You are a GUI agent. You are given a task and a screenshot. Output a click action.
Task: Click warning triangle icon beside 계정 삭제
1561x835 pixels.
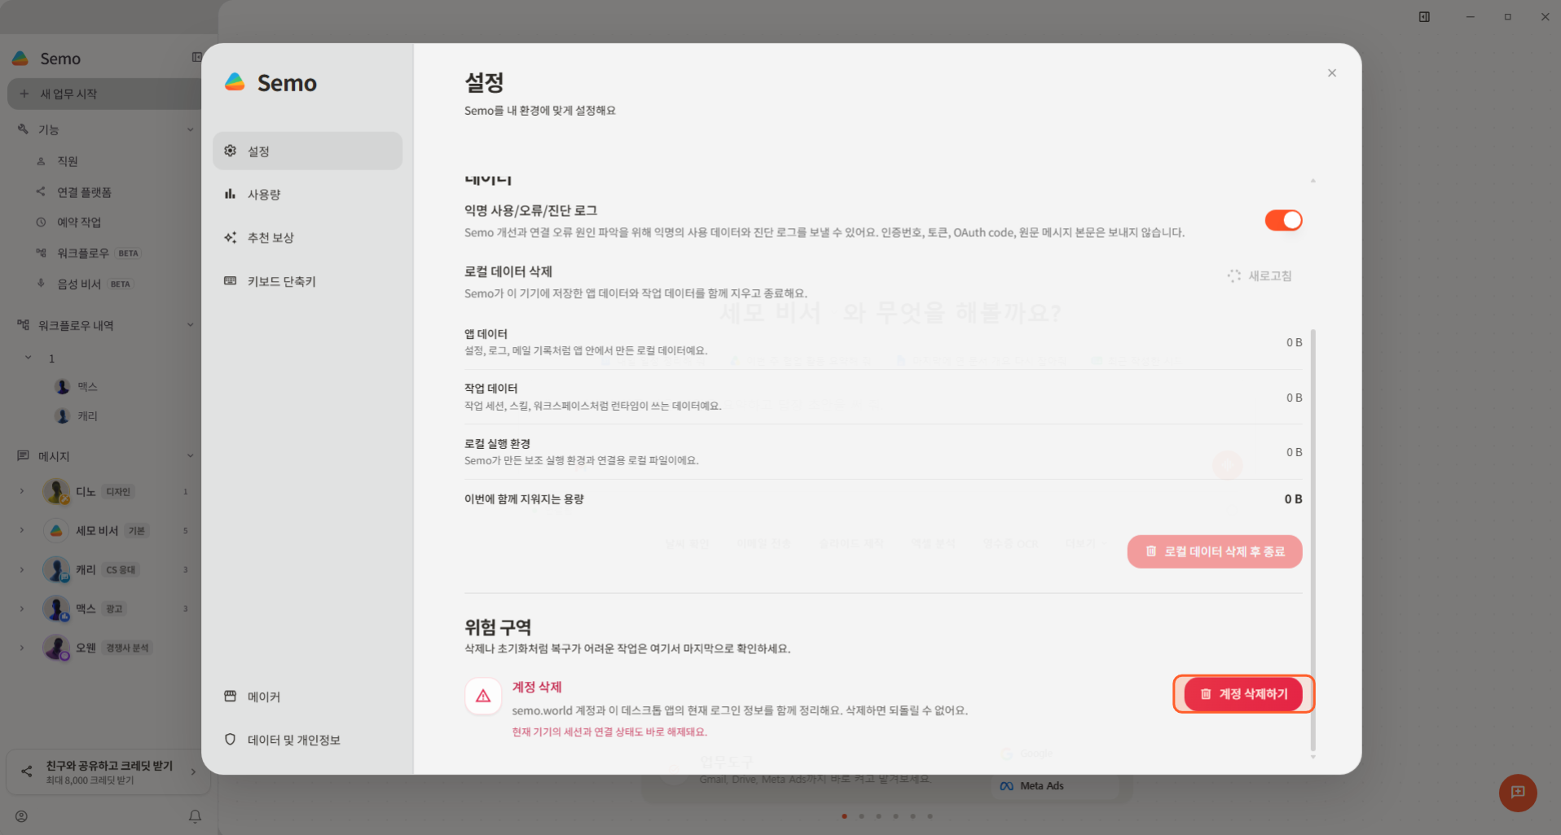pyautogui.click(x=483, y=697)
